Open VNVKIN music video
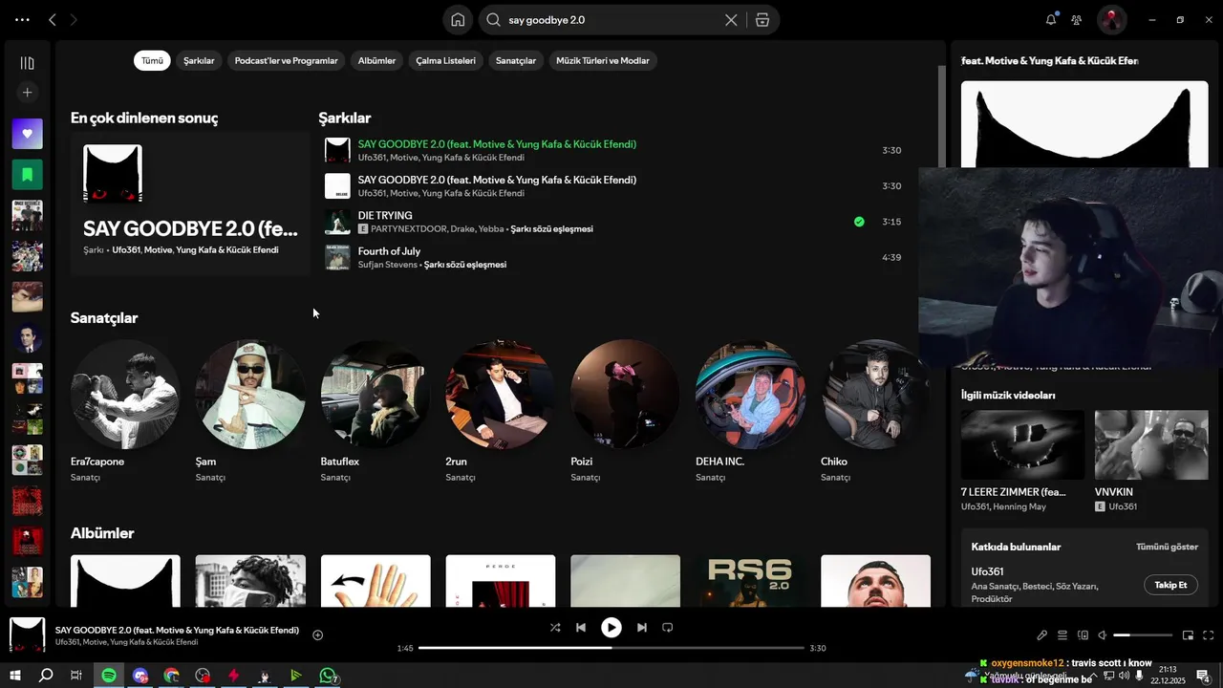This screenshot has height=688, width=1223. click(x=1151, y=444)
